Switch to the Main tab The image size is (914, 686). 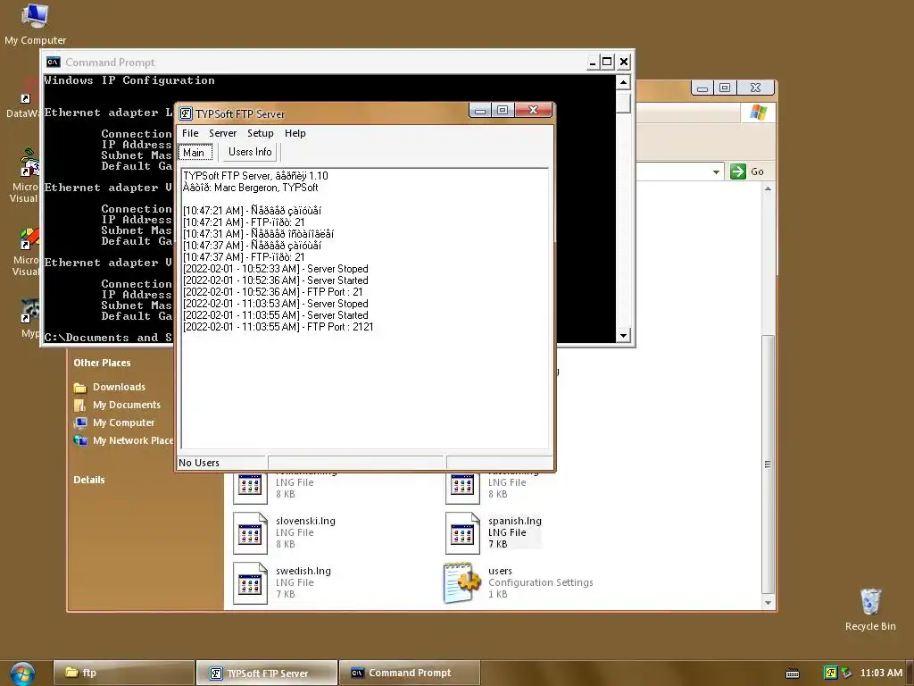coord(195,153)
